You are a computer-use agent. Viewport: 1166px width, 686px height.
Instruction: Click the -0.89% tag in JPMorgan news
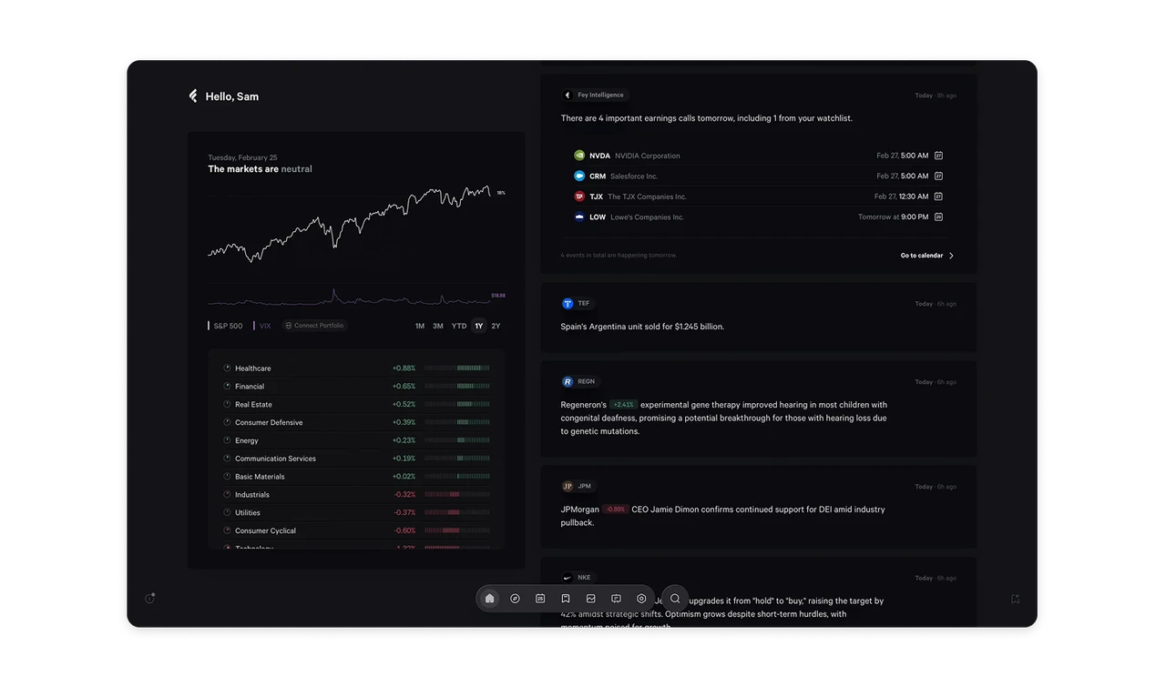pos(616,509)
